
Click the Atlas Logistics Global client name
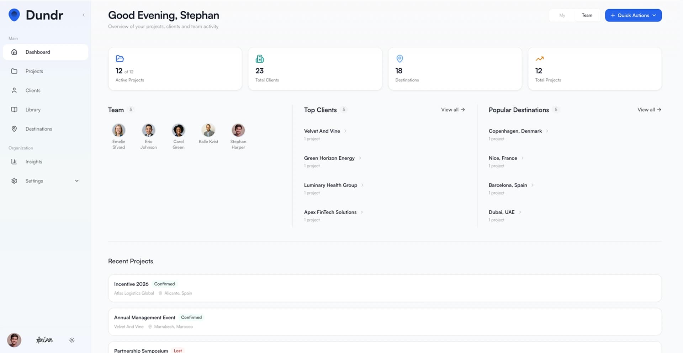pos(134,293)
